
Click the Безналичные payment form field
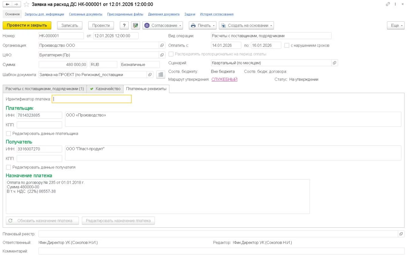140,65
